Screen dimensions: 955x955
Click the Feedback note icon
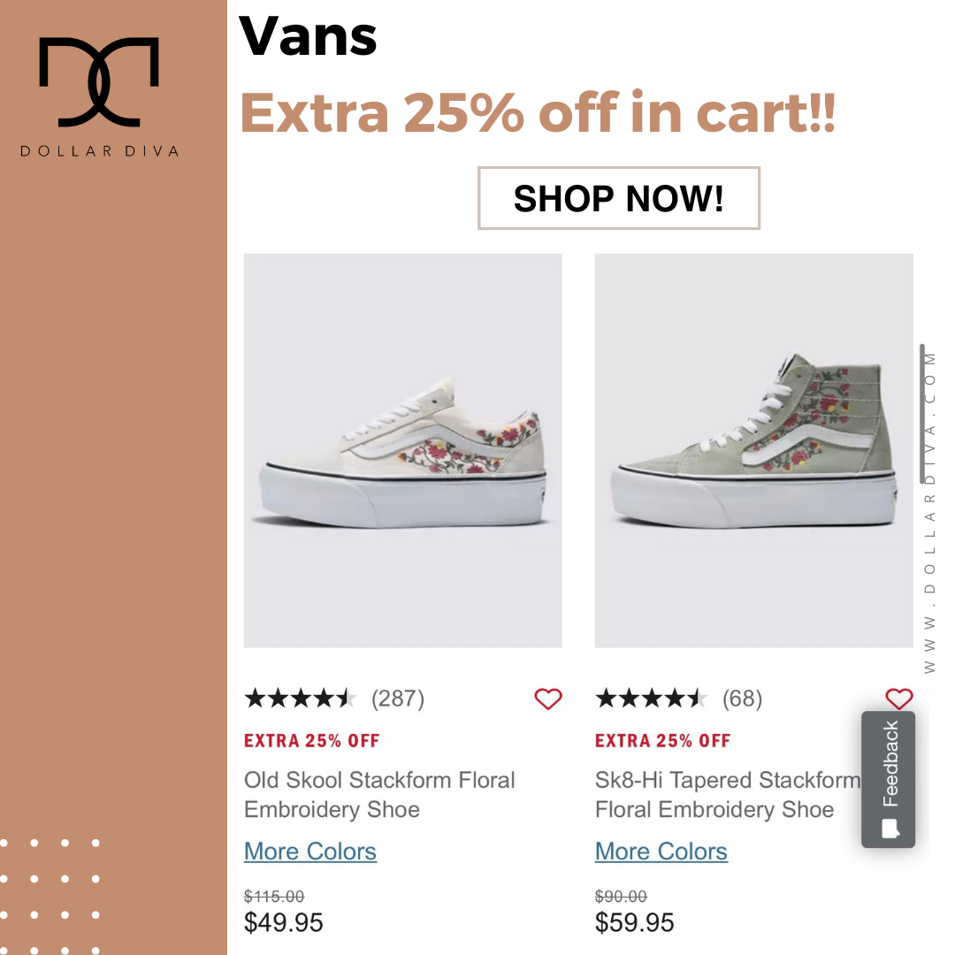coord(890,829)
